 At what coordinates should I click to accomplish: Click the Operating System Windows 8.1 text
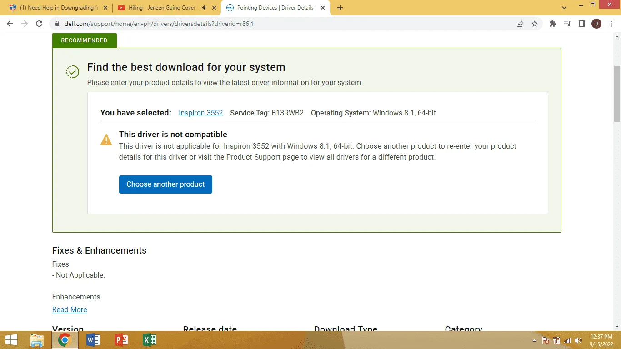click(x=373, y=113)
